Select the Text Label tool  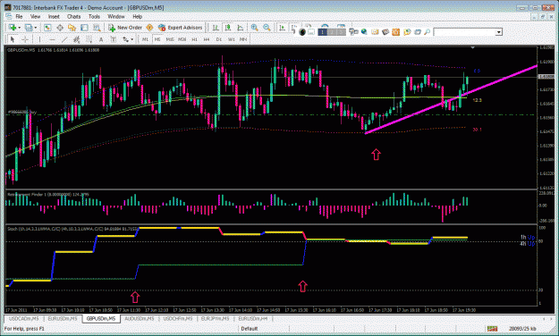(114, 39)
